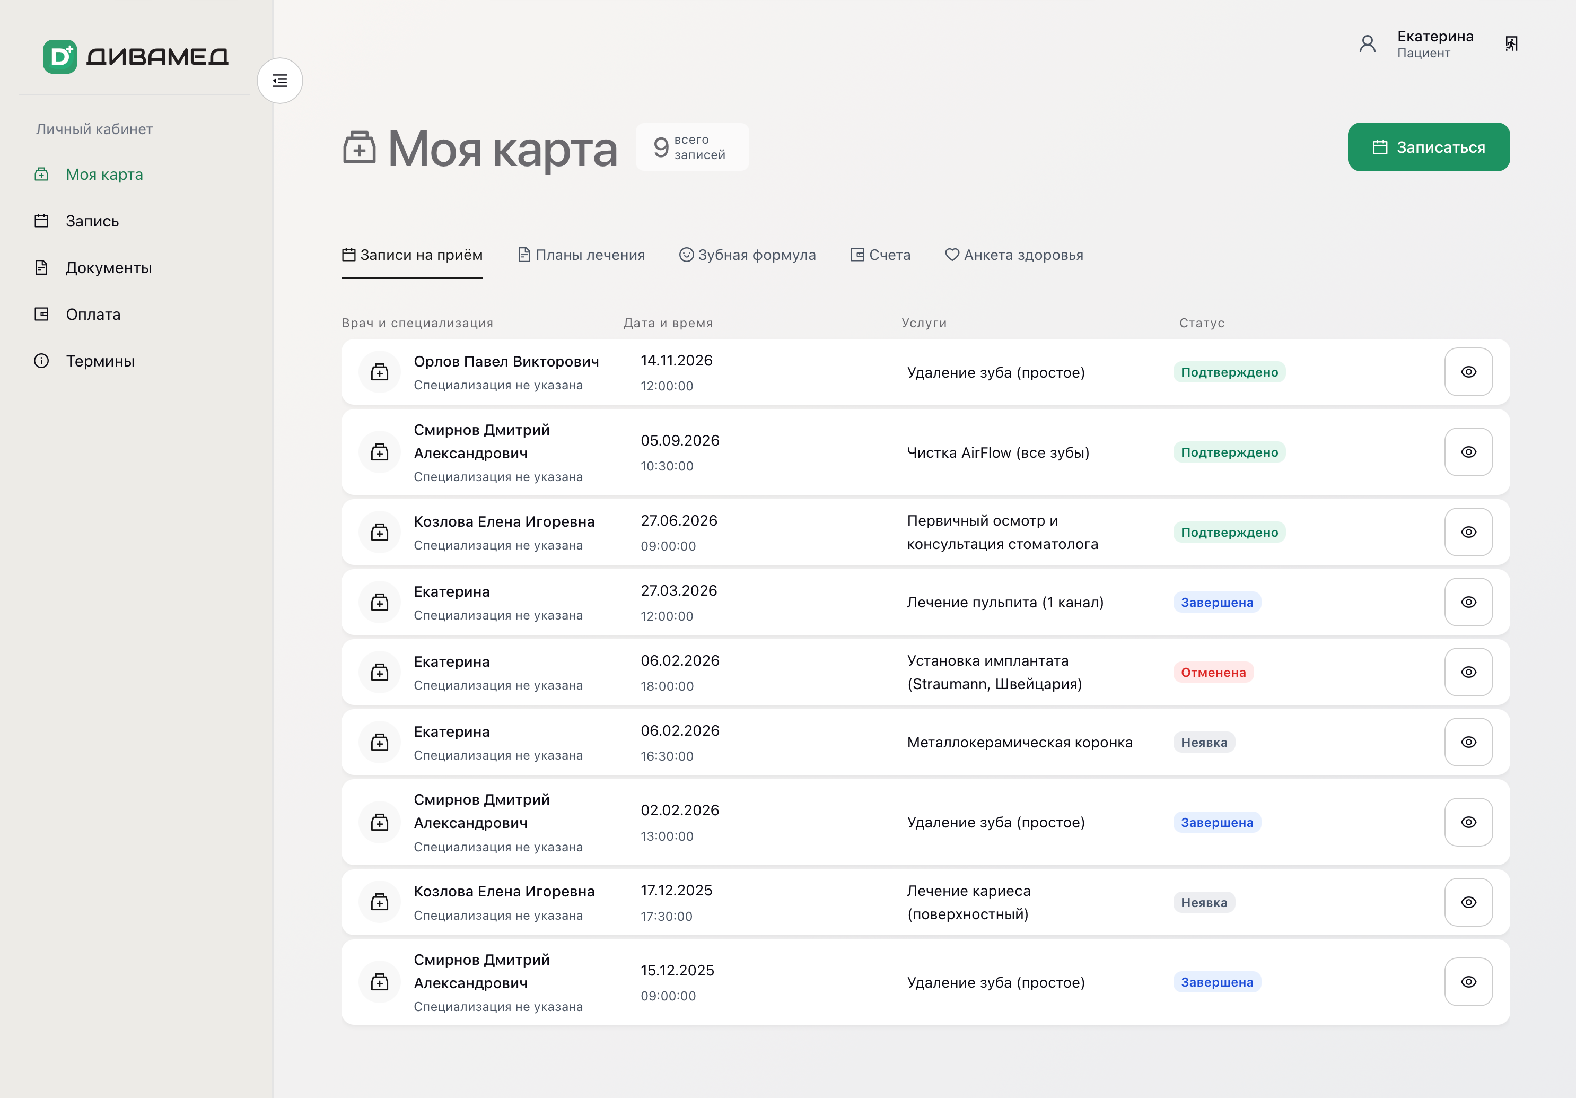Click the service Установка имплантата (Straumann, Швейцария)
Image resolution: width=1576 pixels, height=1098 pixels.
point(995,672)
